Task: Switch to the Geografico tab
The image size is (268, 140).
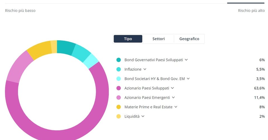Action: click(x=189, y=39)
